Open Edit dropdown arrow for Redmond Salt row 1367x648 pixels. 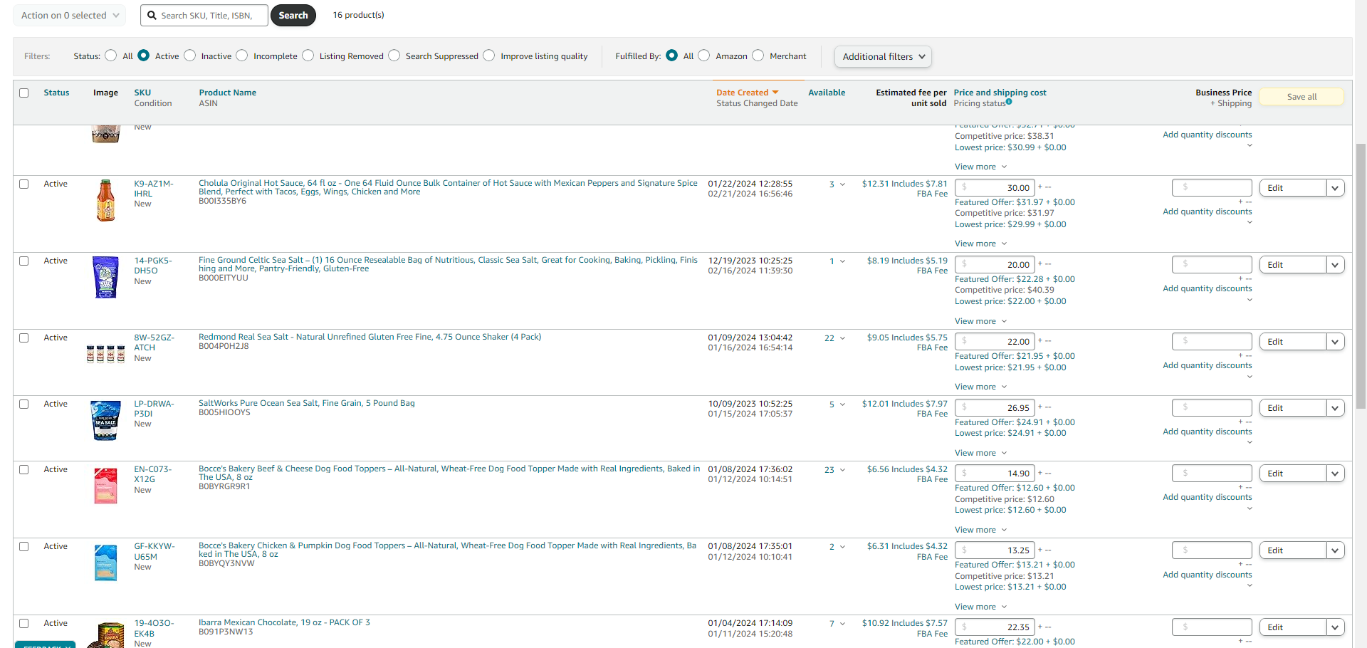pos(1335,342)
